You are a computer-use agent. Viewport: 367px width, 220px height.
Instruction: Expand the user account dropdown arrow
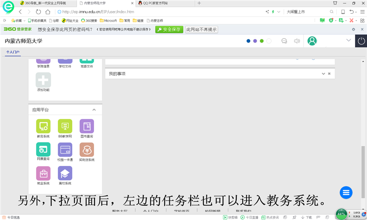(349, 40)
